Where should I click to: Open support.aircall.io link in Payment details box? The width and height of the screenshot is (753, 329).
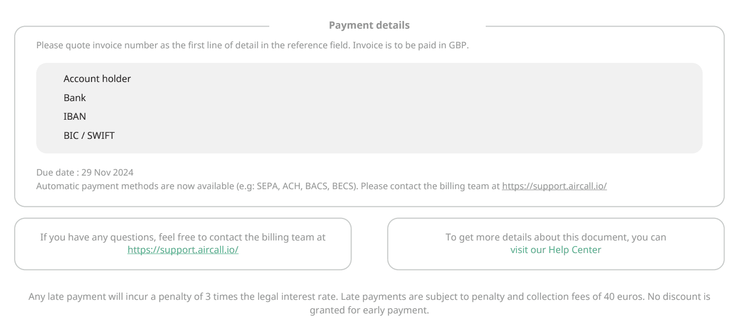point(554,186)
